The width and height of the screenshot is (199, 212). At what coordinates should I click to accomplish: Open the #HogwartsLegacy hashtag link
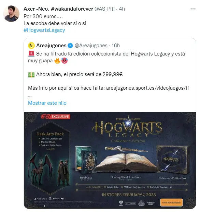44,30
